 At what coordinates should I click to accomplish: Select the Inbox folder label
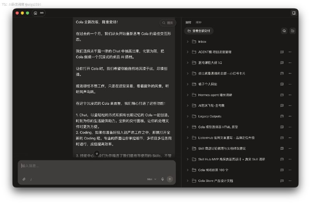[202, 42]
